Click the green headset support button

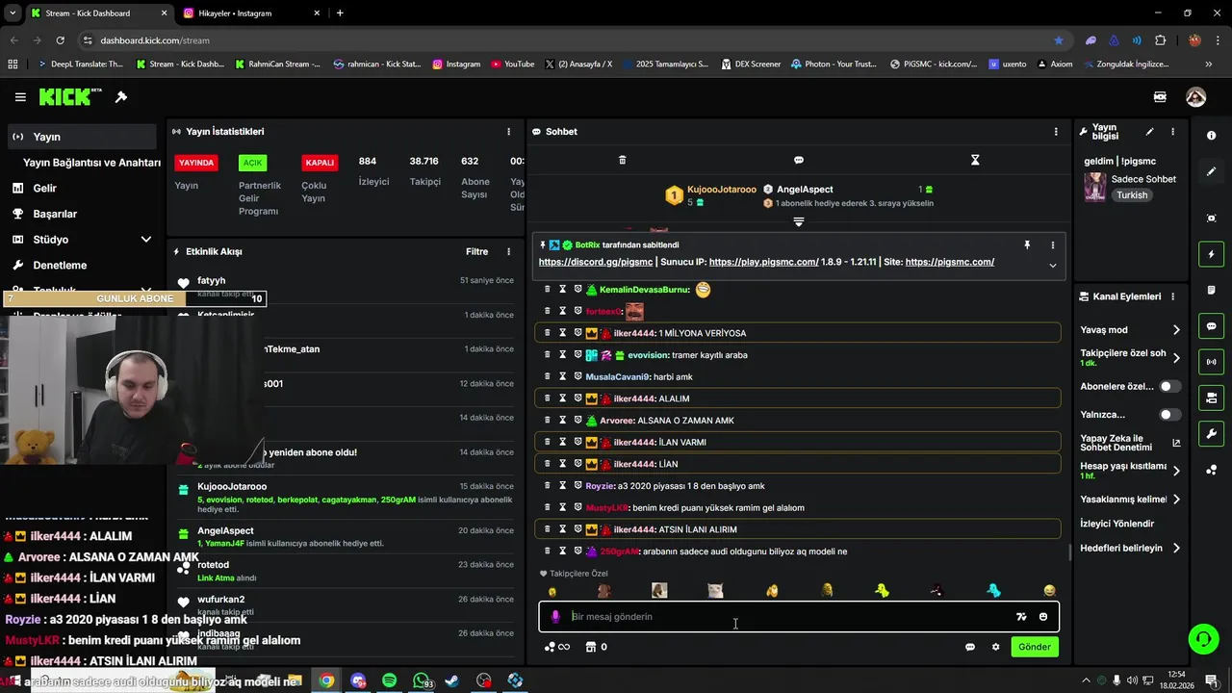[x=1202, y=638]
